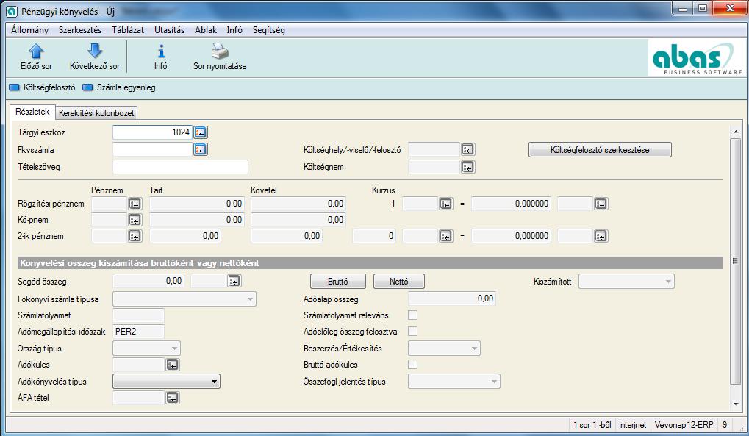Click the abas Business Software logo
The image size is (749, 436).
(x=697, y=58)
